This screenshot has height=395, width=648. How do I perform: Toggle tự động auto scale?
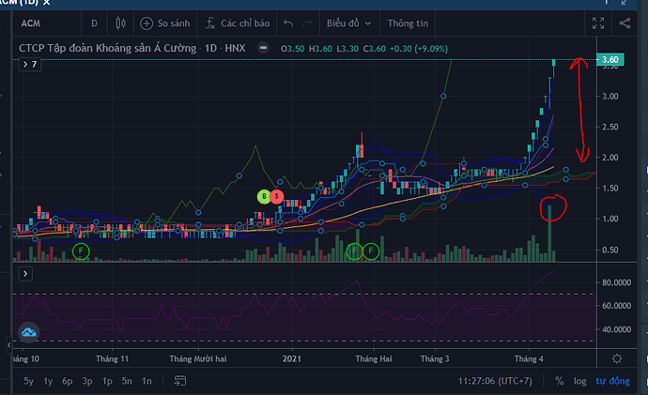(x=615, y=381)
